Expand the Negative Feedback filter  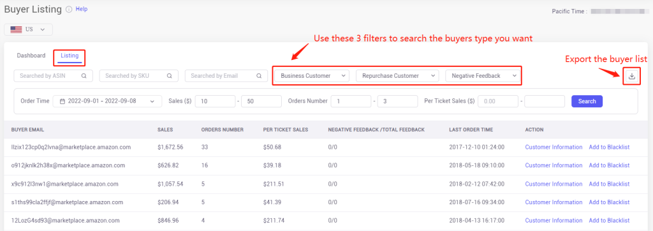483,76
